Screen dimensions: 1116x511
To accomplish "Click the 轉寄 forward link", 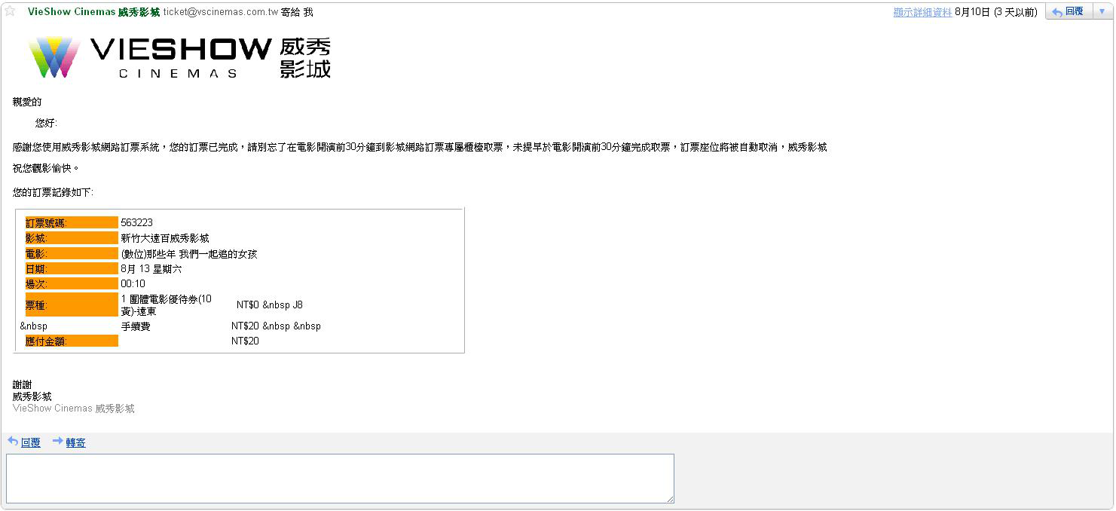I will point(75,443).
